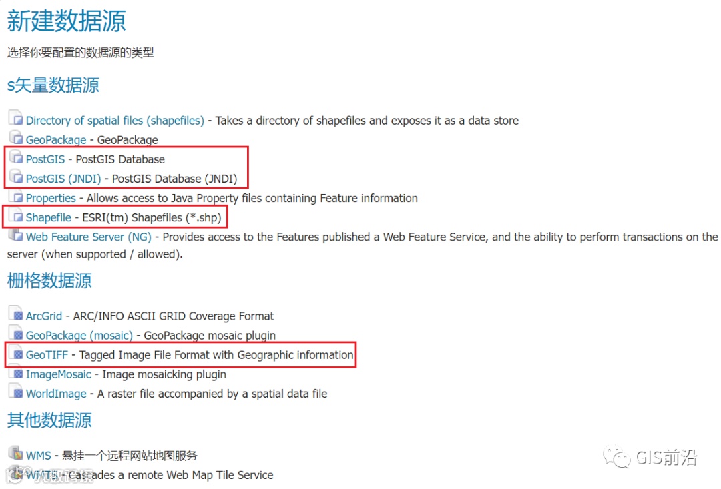Click the Directory of spatial files store icon
This screenshot has height=489, width=721.
point(15,117)
